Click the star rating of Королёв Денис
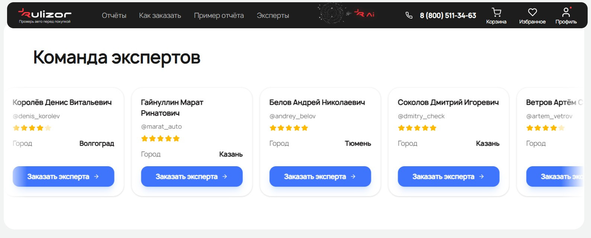Screen dimensions: 591x238 (x=32, y=128)
